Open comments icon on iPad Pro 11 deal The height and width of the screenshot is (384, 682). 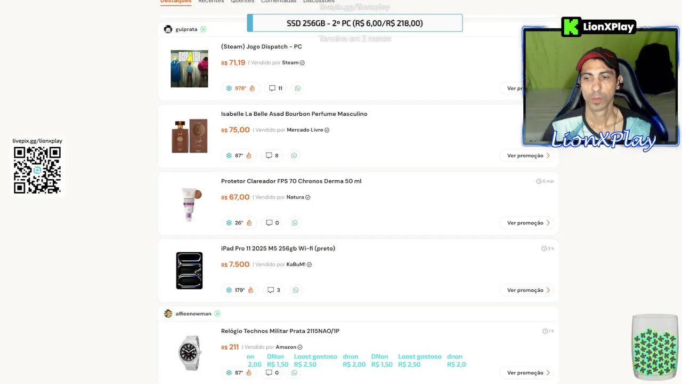[x=271, y=290]
